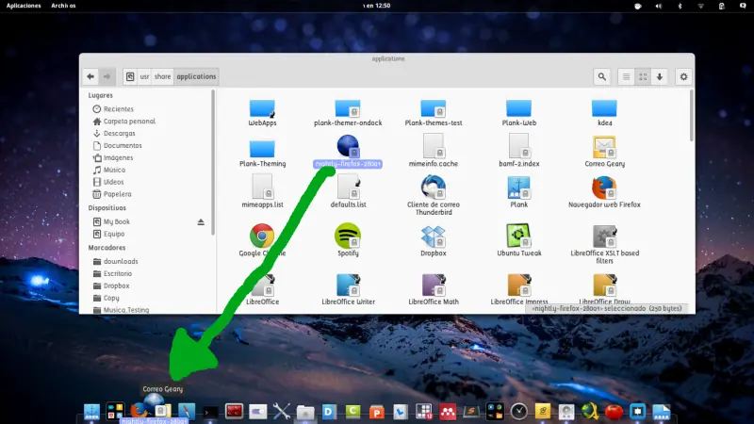
Task: Click the file pane vertical scrollbar
Action: pos(692,115)
